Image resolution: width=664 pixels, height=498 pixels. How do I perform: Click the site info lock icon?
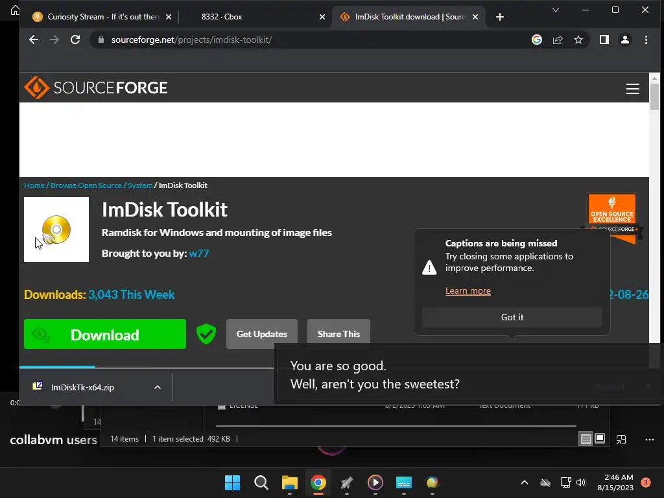101,40
